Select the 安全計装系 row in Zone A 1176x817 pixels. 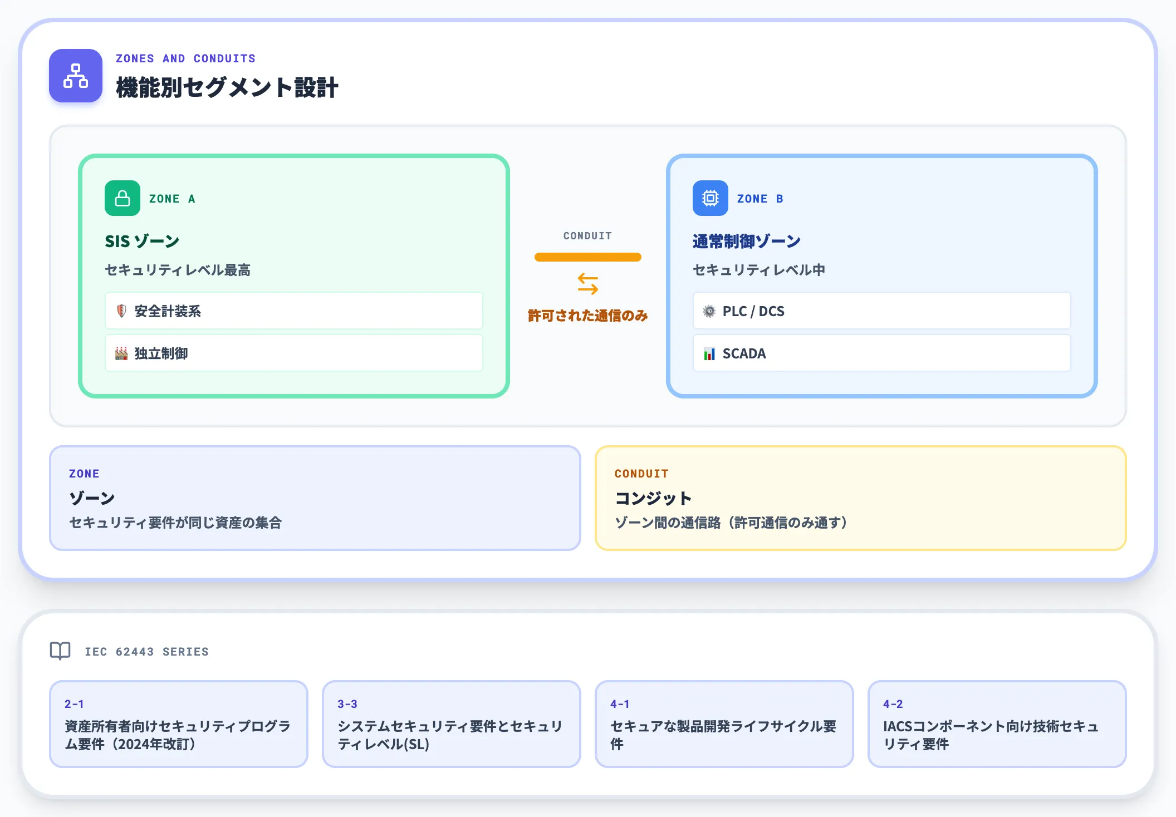(294, 311)
